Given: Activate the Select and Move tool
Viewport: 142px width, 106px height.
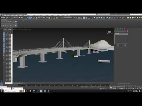Looking at the screenshot, I should point(30,18).
